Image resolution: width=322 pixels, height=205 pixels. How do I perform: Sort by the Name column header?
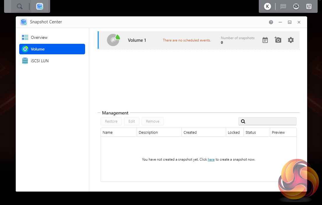[x=119, y=132]
